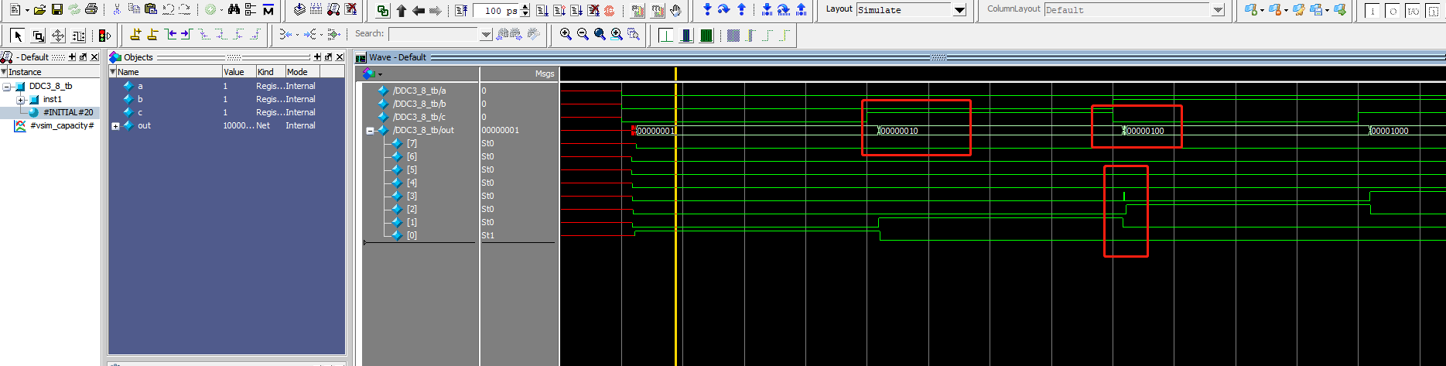
Task: Click the red Stop icon
Action: (609, 10)
